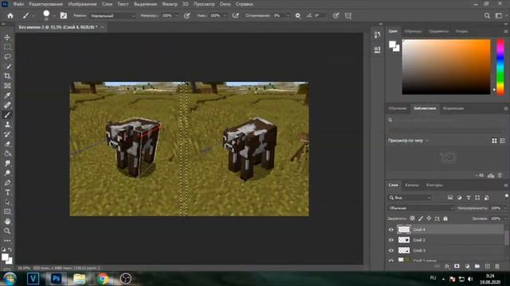This screenshot has height=286, width=510.
Task: Create a new layer group folder
Action: click(477, 266)
